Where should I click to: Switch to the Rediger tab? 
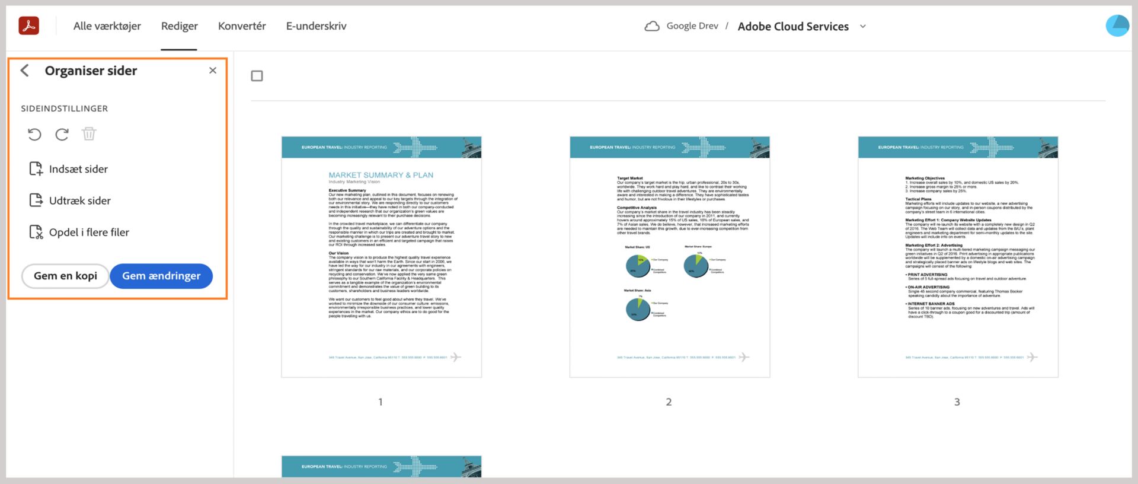(180, 26)
